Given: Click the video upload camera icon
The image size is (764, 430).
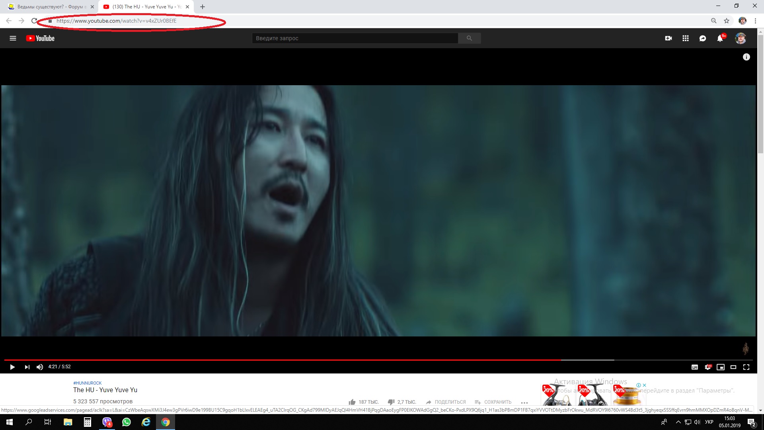Looking at the screenshot, I should [668, 38].
